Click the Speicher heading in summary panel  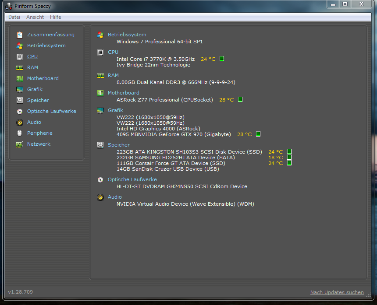pos(119,145)
